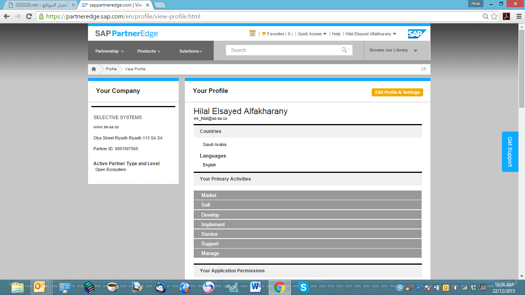Open a new browser tab

(159, 5)
